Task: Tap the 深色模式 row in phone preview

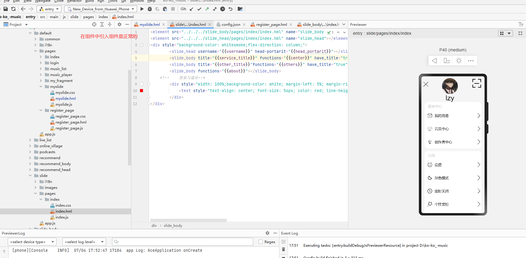Action: (453, 178)
